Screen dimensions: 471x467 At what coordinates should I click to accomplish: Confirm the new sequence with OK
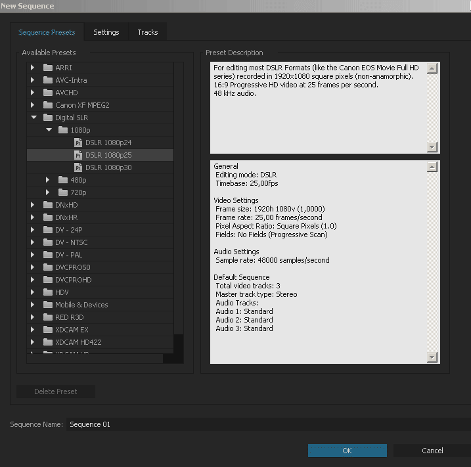pyautogui.click(x=348, y=451)
